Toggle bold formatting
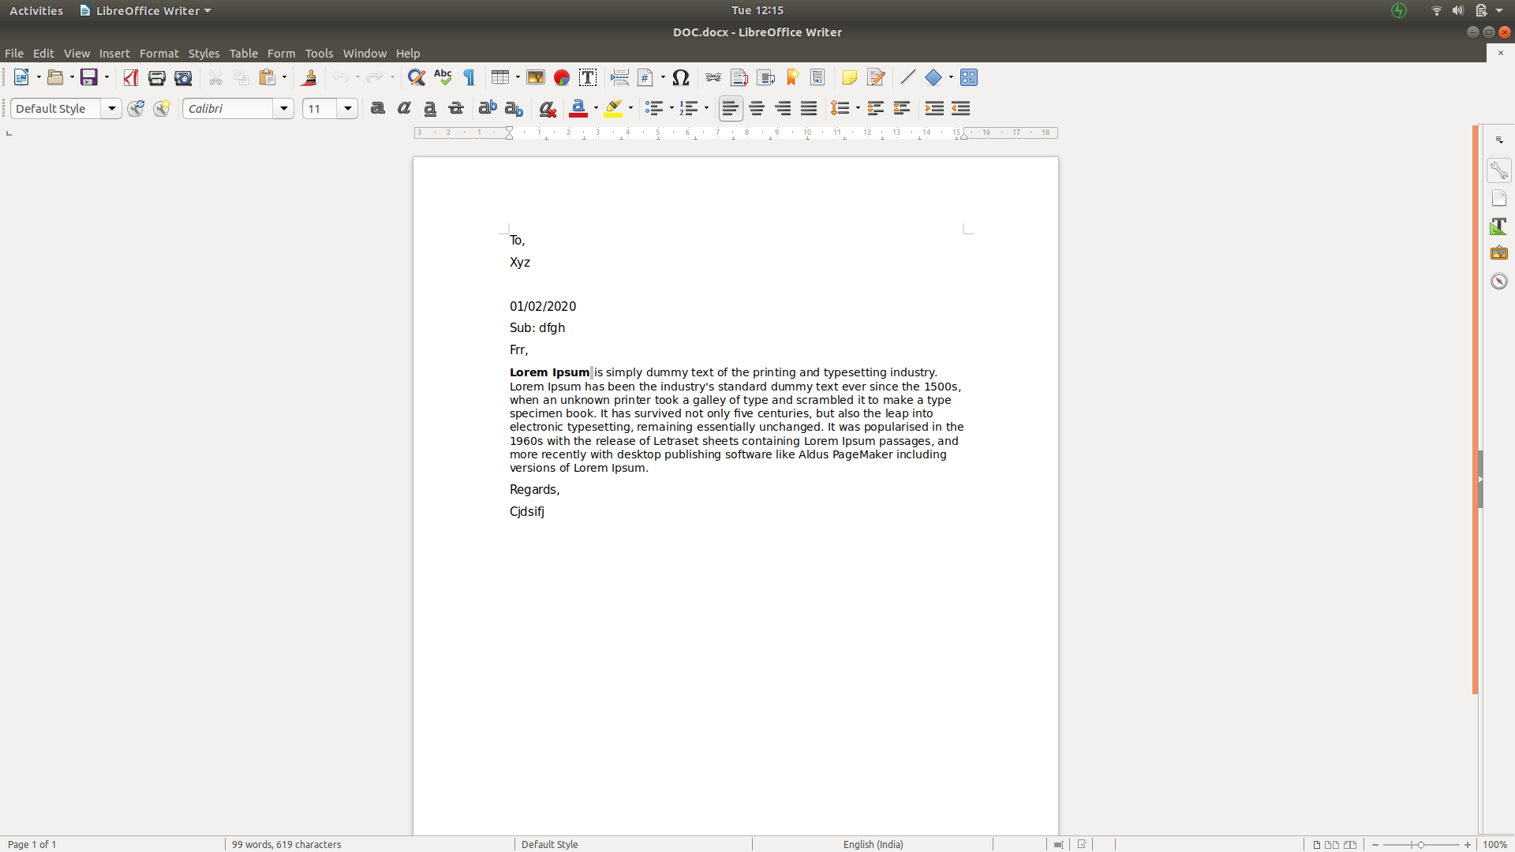This screenshot has width=1515, height=852. pyautogui.click(x=378, y=108)
